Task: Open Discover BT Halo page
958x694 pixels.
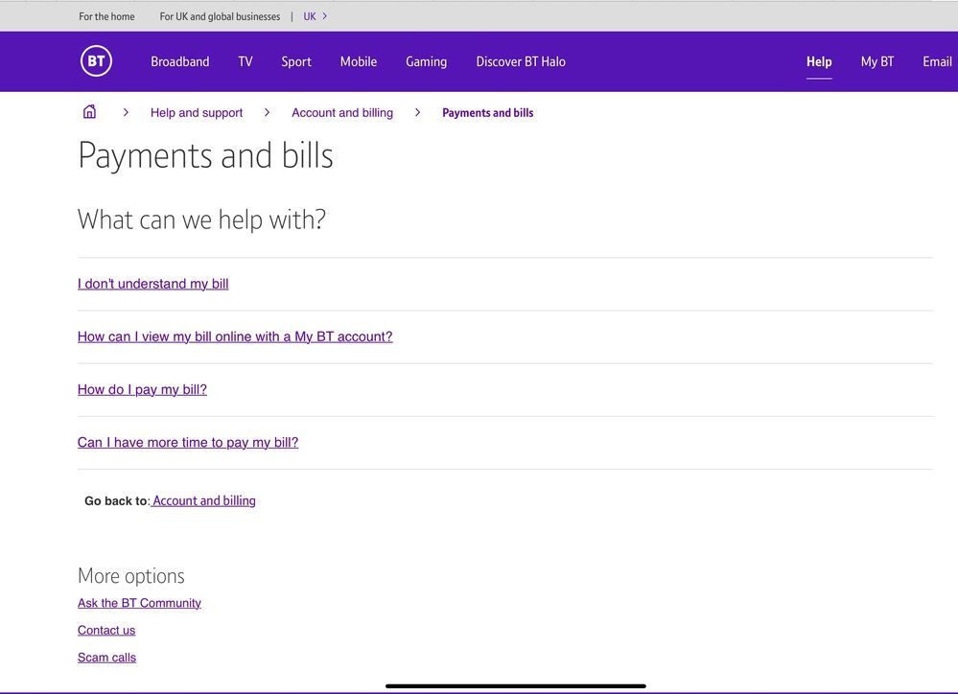Action: pyautogui.click(x=521, y=61)
